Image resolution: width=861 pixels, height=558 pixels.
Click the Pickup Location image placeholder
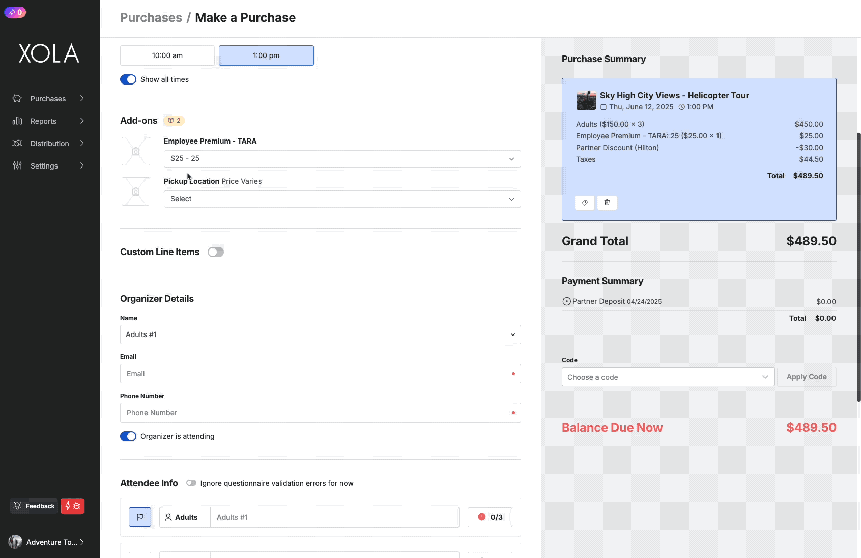pos(136,191)
